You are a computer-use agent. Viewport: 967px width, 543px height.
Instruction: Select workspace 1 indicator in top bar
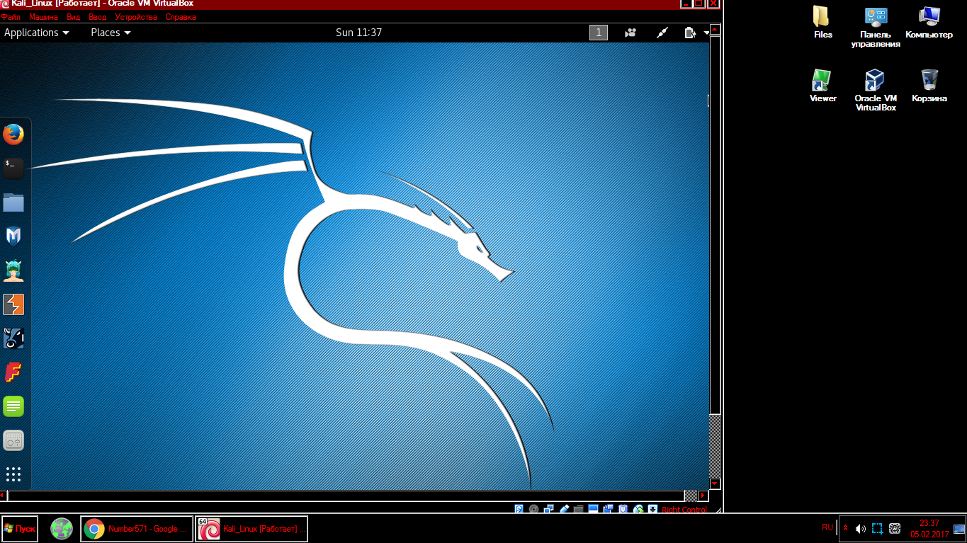(x=599, y=33)
